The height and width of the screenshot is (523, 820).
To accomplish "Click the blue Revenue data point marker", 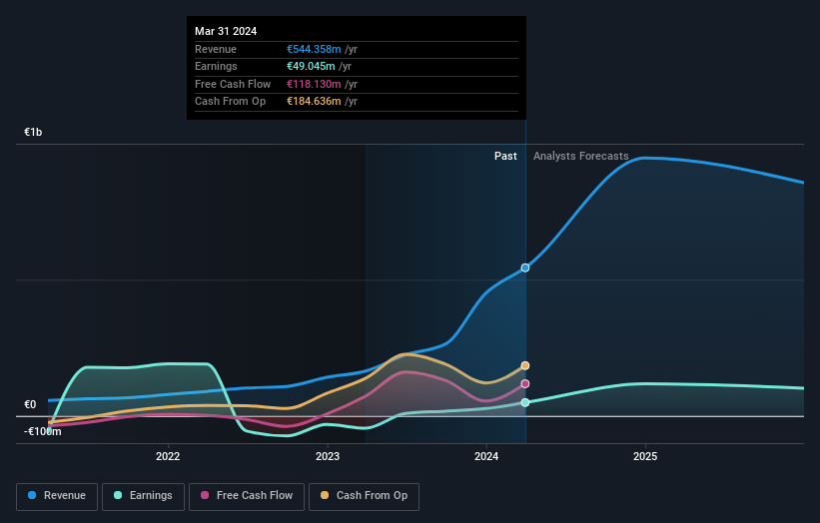I will (x=525, y=268).
